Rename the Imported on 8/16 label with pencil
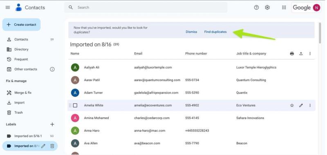Viewport: 327px width, 155px height. click(43, 146)
